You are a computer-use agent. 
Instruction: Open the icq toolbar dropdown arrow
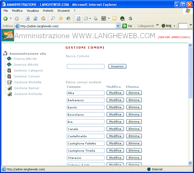174,26
